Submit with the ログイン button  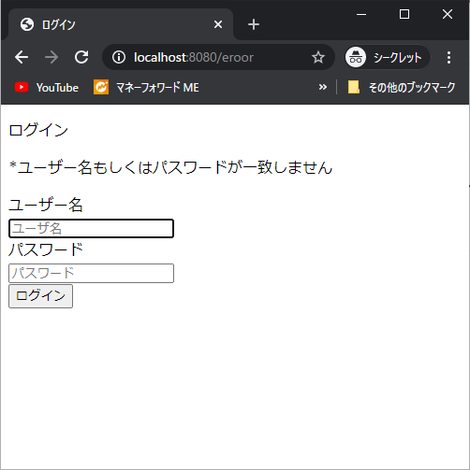40,296
